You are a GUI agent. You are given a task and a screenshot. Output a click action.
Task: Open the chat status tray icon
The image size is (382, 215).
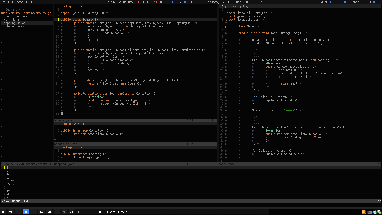[x=379, y=212]
